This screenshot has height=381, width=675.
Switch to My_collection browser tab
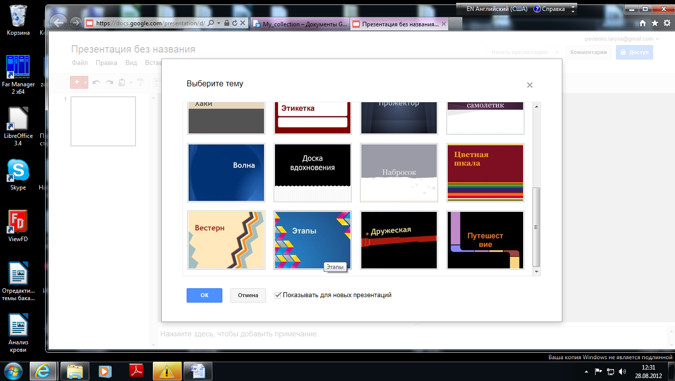(x=301, y=24)
